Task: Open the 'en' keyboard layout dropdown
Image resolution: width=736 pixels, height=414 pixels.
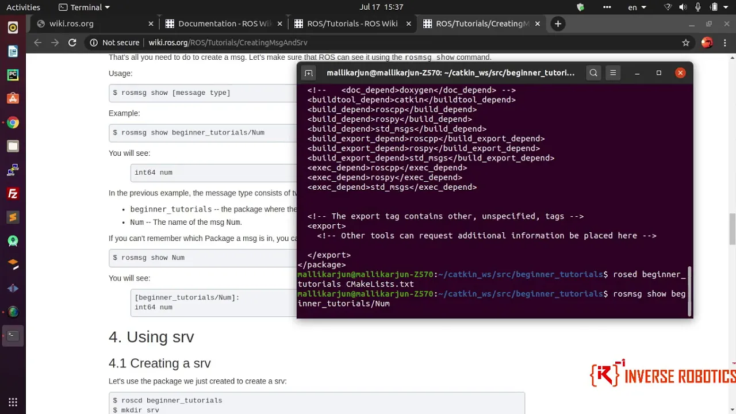Action: click(x=637, y=7)
